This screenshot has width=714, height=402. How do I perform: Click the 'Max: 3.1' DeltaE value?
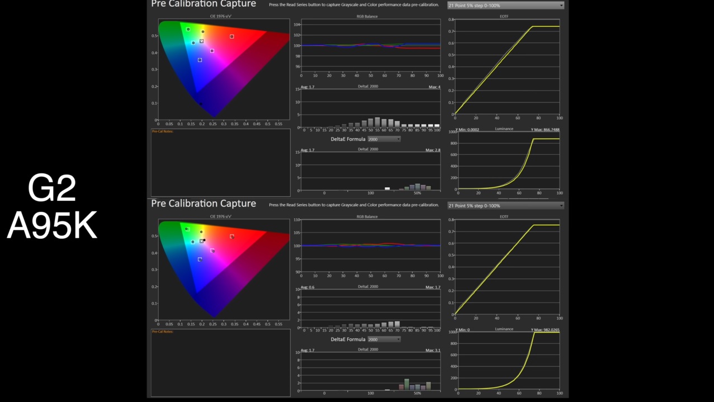click(x=433, y=350)
